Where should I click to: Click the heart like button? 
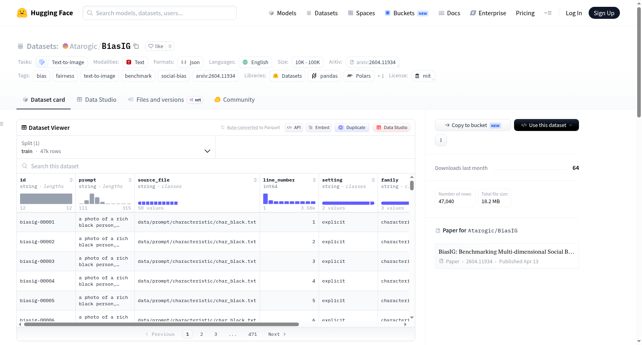[x=156, y=46]
